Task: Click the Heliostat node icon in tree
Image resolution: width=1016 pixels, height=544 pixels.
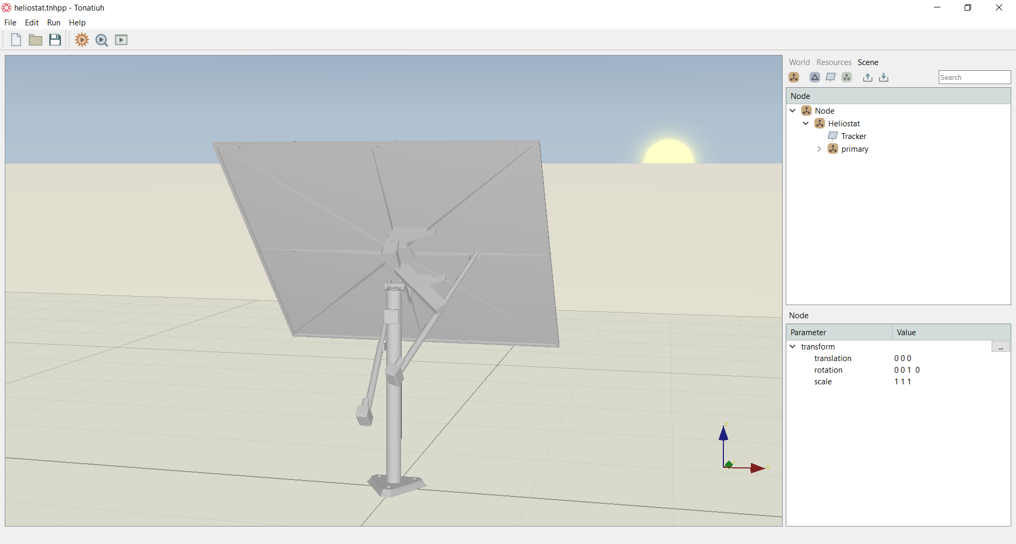Action: pos(820,123)
